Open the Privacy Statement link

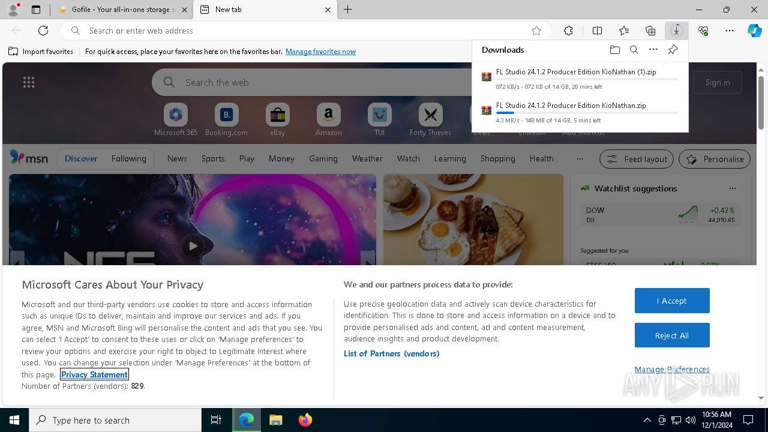tap(94, 374)
